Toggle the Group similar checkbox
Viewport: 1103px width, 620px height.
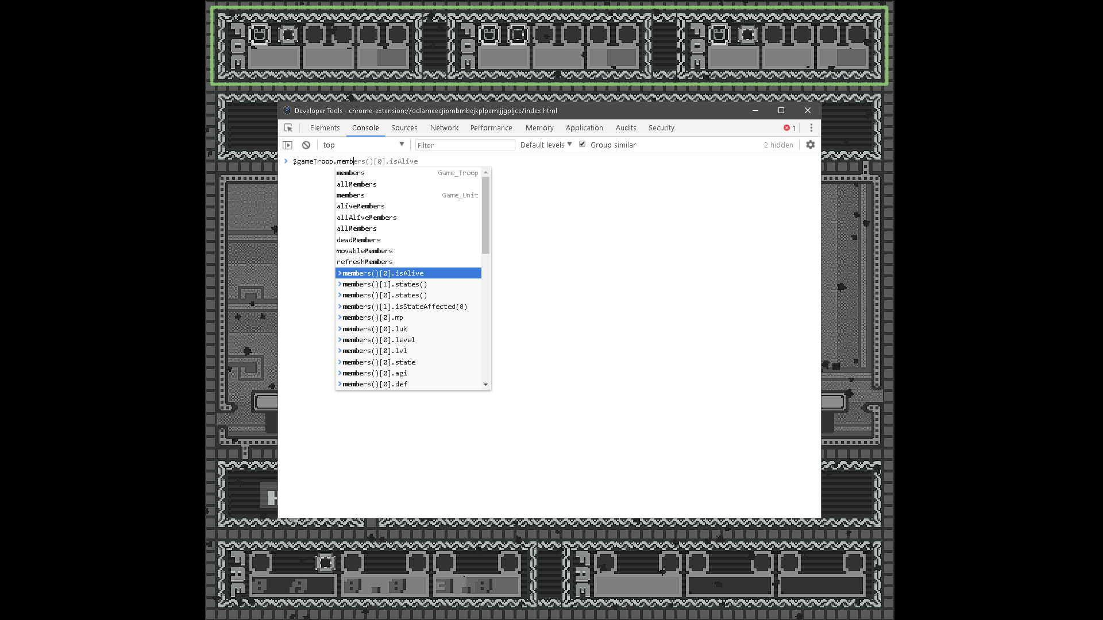(x=583, y=144)
